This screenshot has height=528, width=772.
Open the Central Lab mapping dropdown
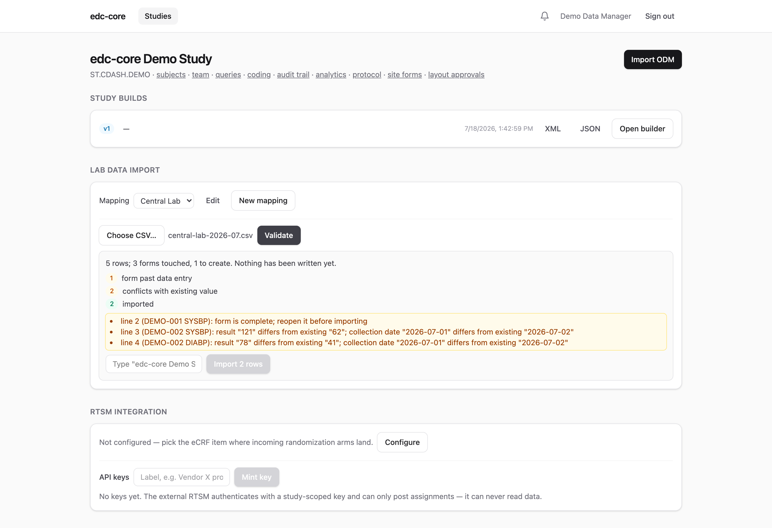point(164,201)
